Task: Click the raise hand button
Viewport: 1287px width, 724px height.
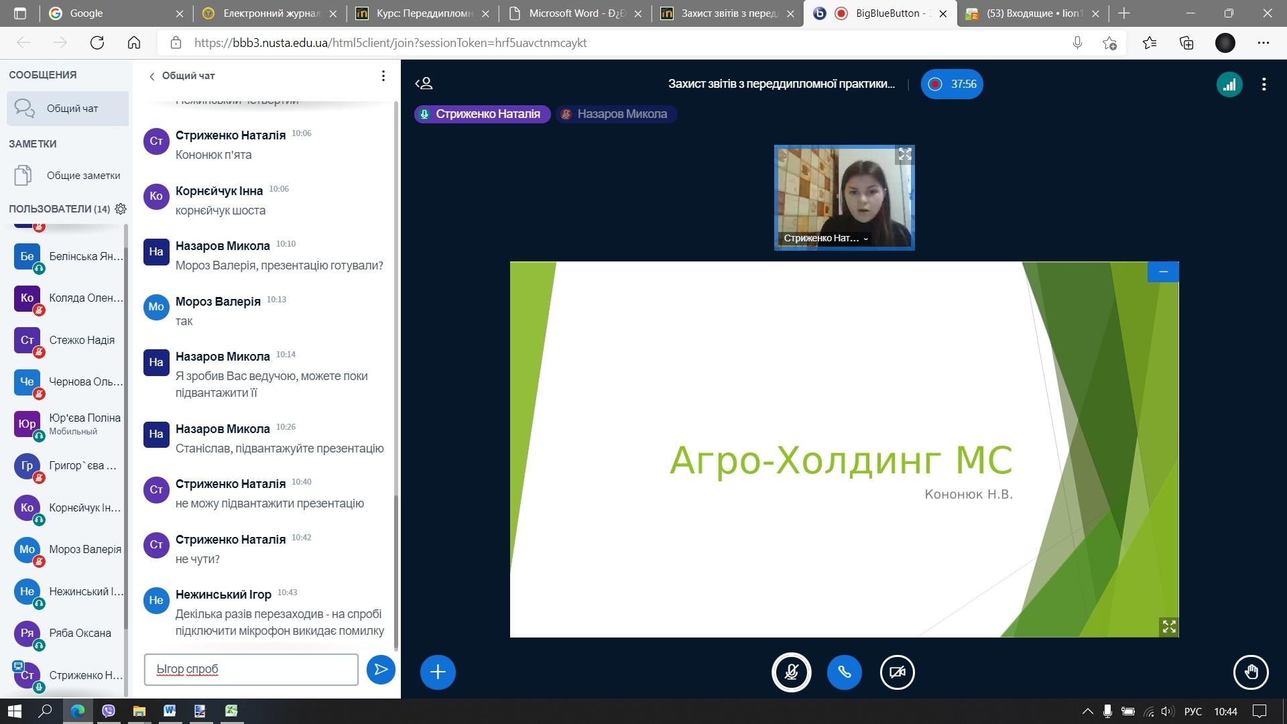Action: 1251,672
